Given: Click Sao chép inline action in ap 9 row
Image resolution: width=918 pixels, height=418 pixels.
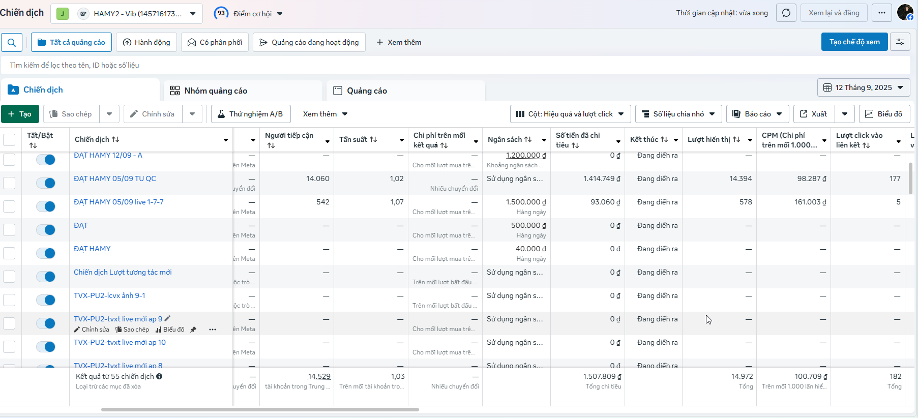Looking at the screenshot, I should point(132,330).
